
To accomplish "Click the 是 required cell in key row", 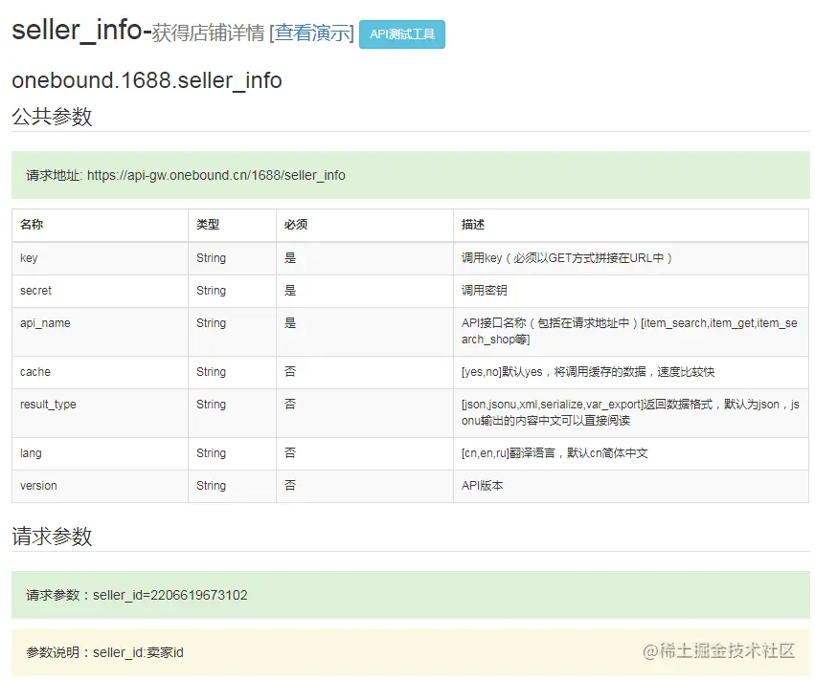I will tap(364, 258).
